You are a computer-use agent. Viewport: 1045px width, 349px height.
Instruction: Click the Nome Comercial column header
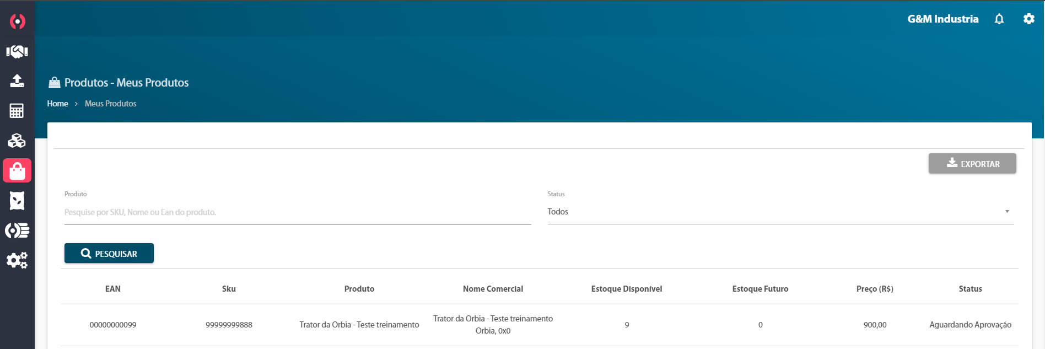click(x=493, y=289)
